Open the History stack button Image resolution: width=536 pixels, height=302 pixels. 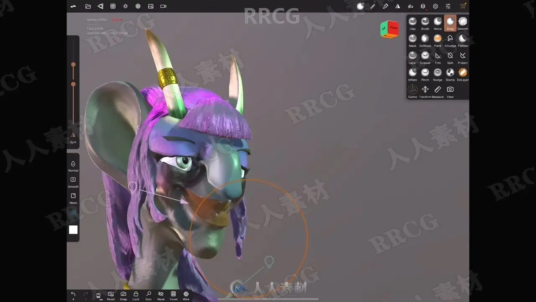coord(98,296)
